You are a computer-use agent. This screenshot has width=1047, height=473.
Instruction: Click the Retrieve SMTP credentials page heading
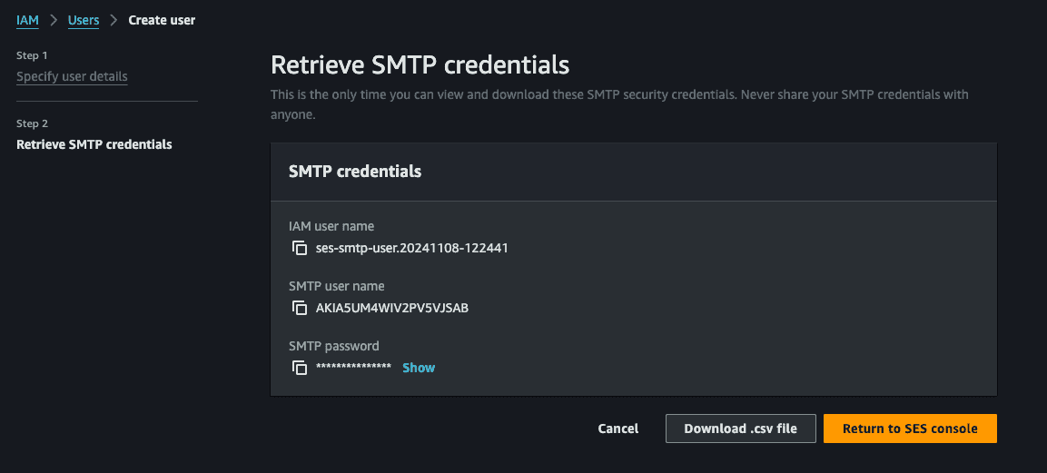pos(420,65)
